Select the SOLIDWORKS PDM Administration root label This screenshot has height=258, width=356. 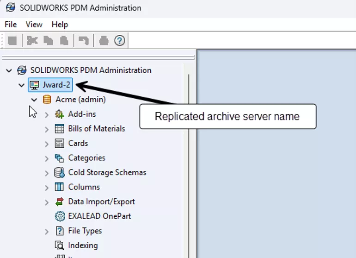pyautogui.click(x=91, y=70)
